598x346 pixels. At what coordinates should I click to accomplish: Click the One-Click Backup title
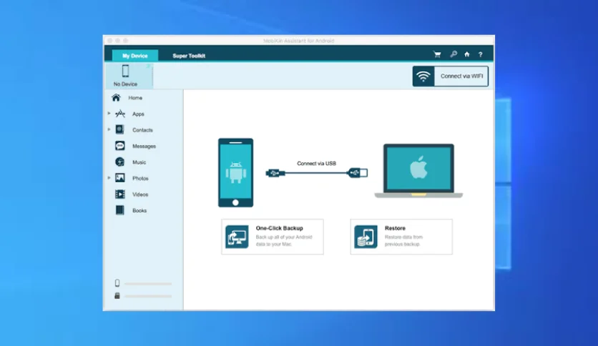click(280, 228)
